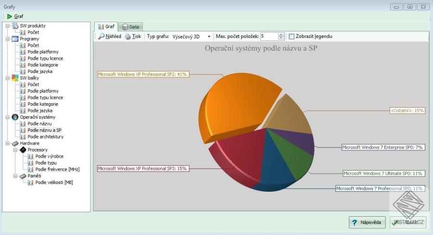This screenshot has height=235, width=433.
Task: Select the Procesory chip icon
Action: click(x=23, y=150)
